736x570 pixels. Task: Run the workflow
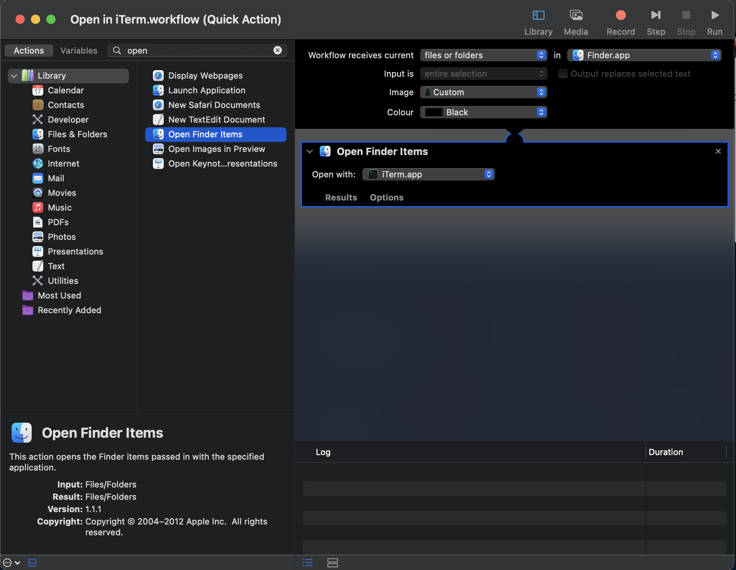[x=714, y=22]
